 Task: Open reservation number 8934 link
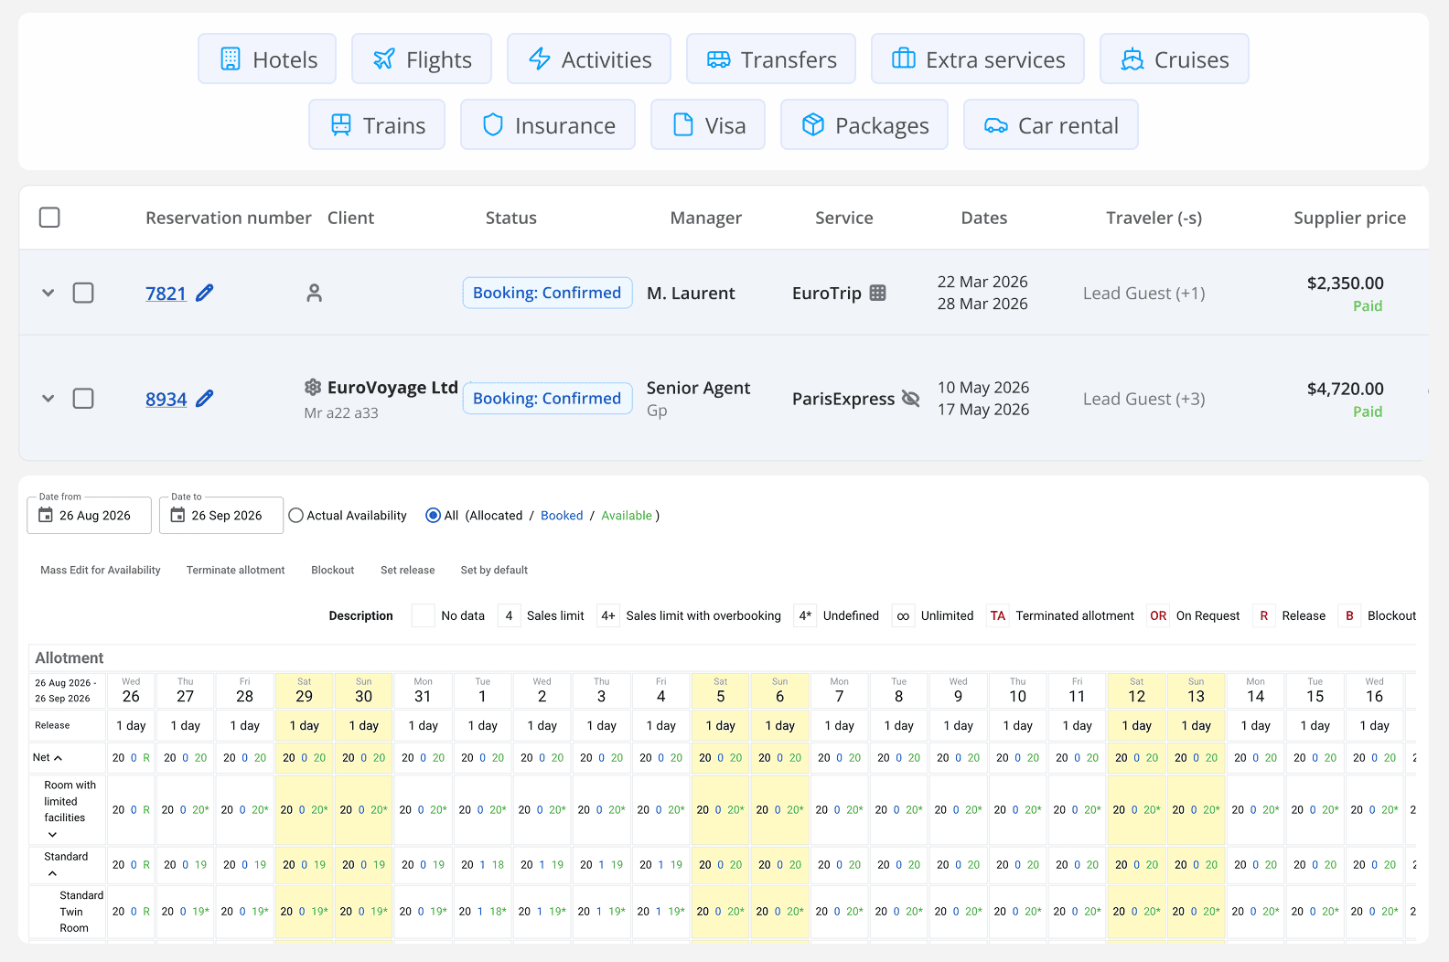pyautogui.click(x=166, y=400)
